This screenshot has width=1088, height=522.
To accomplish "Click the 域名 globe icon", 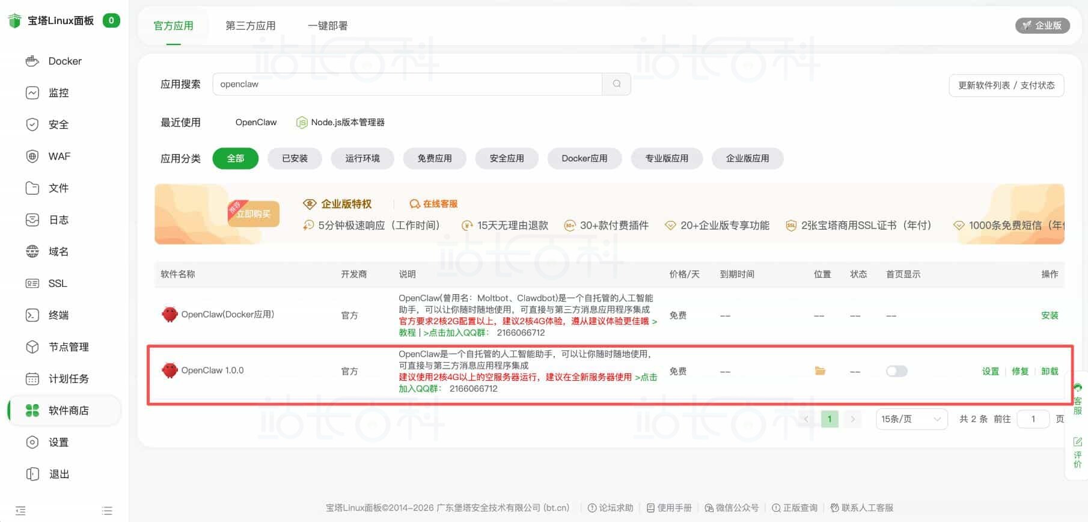I will point(32,252).
